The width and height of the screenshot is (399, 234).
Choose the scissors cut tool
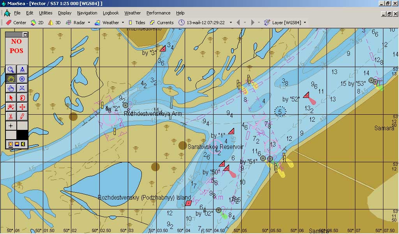pos(11,116)
